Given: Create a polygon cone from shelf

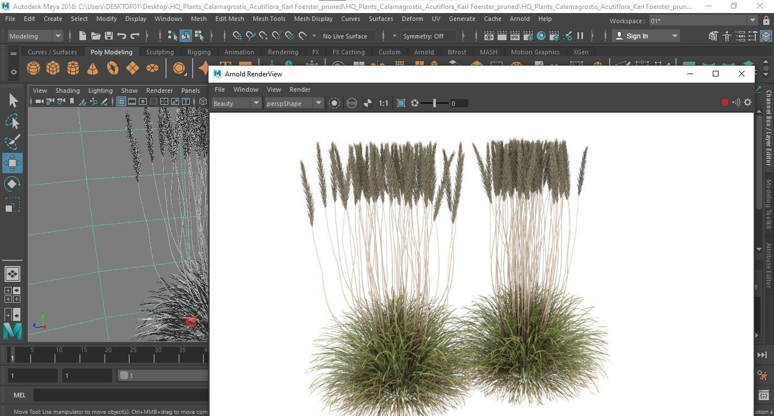Looking at the screenshot, I should (x=92, y=68).
